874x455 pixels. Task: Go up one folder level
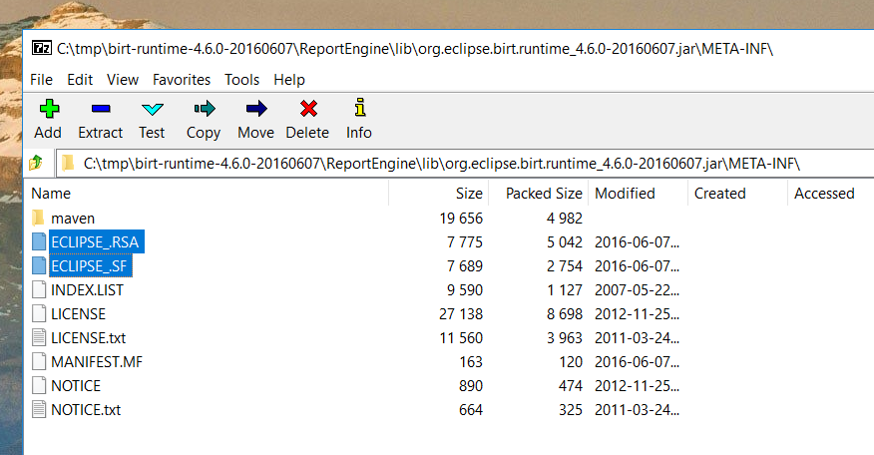coord(36,163)
